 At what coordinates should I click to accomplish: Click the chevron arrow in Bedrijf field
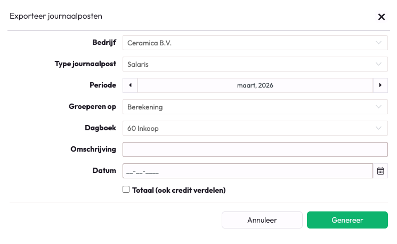coord(379,43)
